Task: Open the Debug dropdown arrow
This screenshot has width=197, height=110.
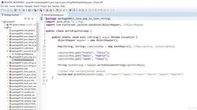Action: (26, 10)
